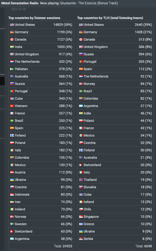Click the United States flag in sessions table
Screen dimensions: 156x251
12,25
